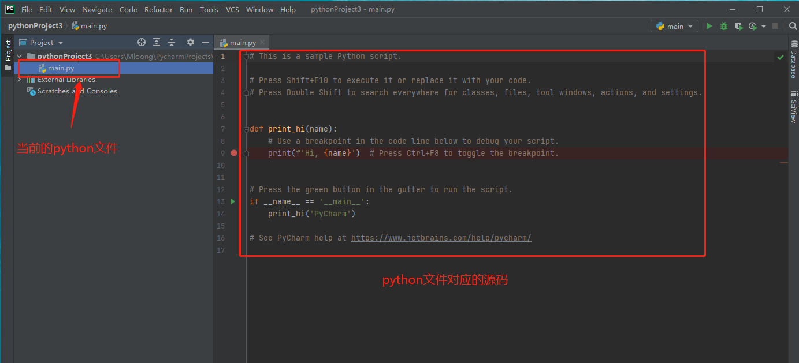Expand all nodes in the Project panel
799x363 pixels.
pos(157,42)
